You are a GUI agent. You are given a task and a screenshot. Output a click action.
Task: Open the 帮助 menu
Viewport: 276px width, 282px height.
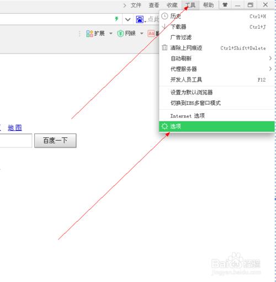pyautogui.click(x=209, y=5)
